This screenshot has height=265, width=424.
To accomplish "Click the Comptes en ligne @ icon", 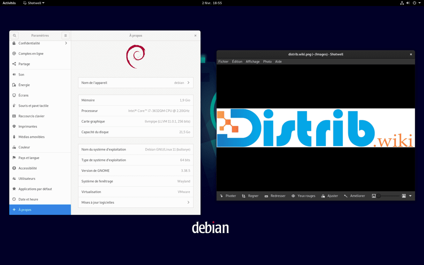I will tap(14, 54).
